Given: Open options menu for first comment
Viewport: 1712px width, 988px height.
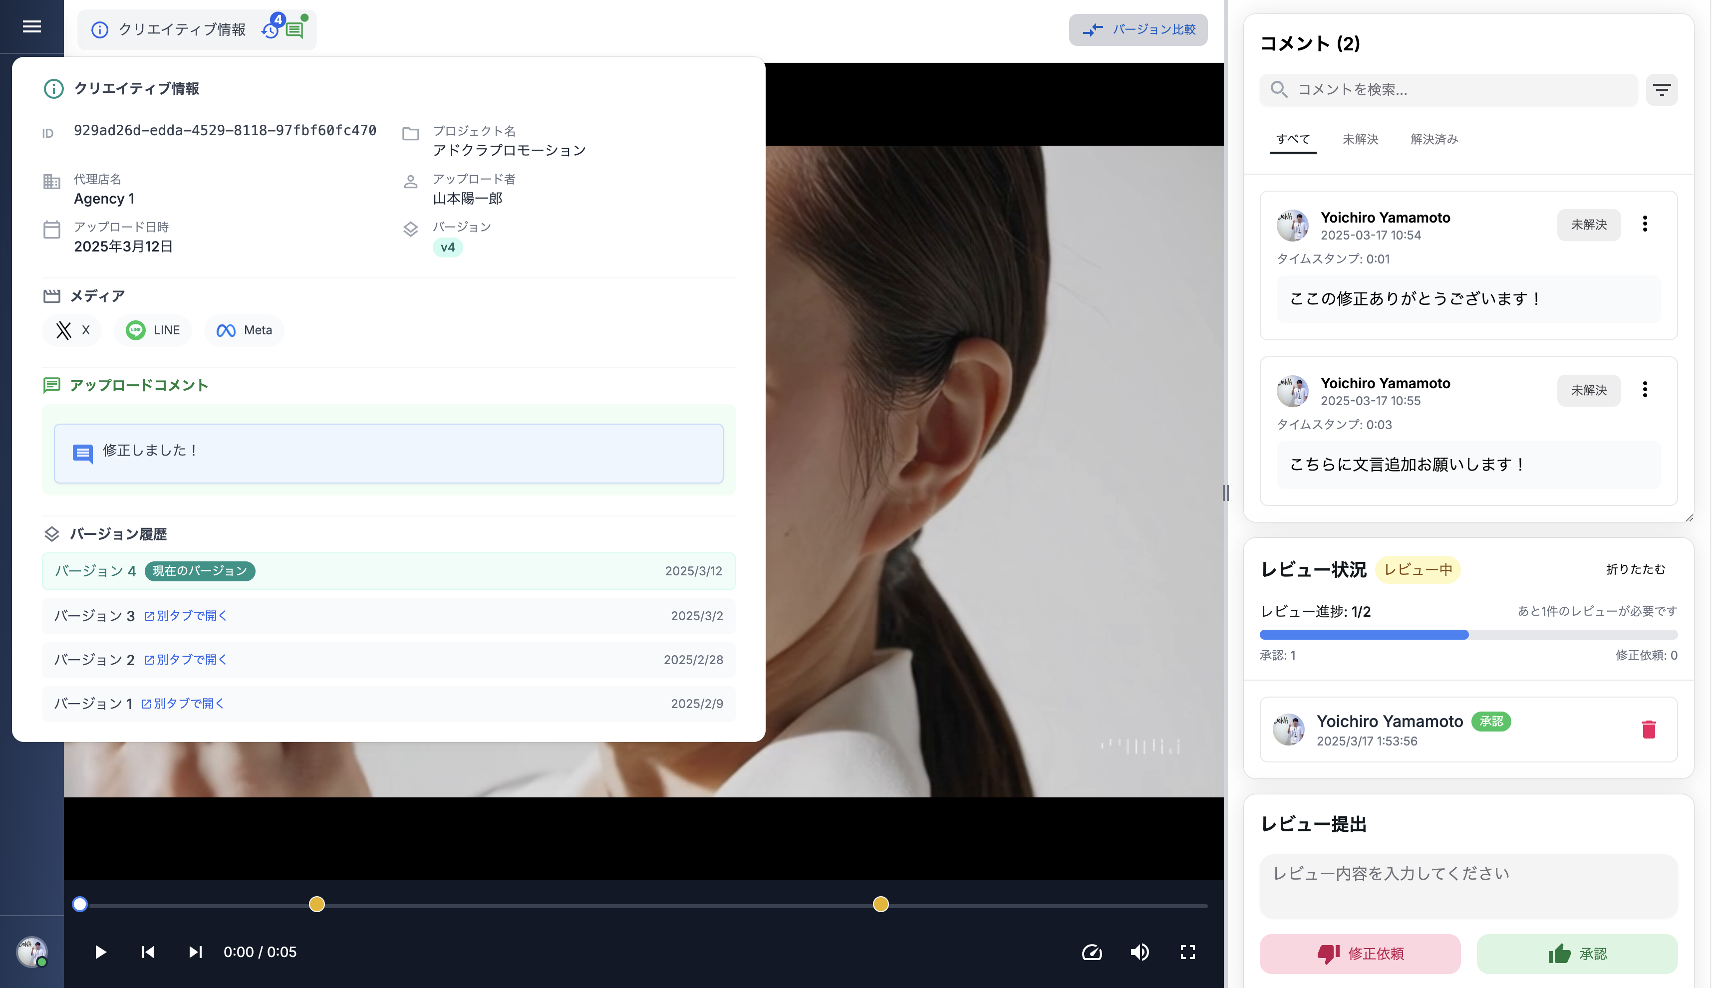Looking at the screenshot, I should pyautogui.click(x=1645, y=224).
